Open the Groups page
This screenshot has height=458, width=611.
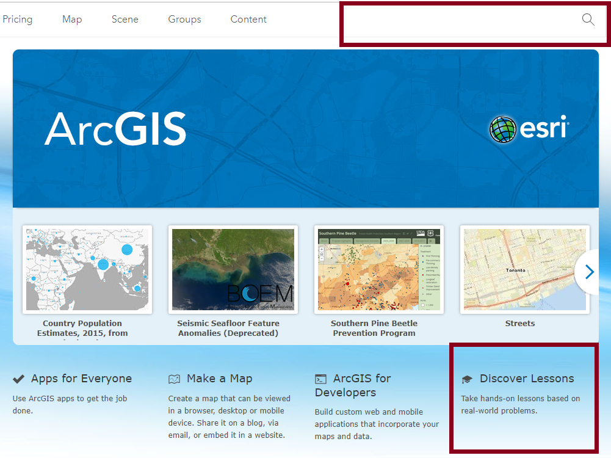(x=184, y=20)
